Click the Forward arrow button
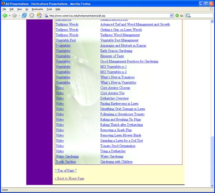Image resolution: width=215 pixels, height=193 pixels. pyautogui.click(x=14, y=15)
